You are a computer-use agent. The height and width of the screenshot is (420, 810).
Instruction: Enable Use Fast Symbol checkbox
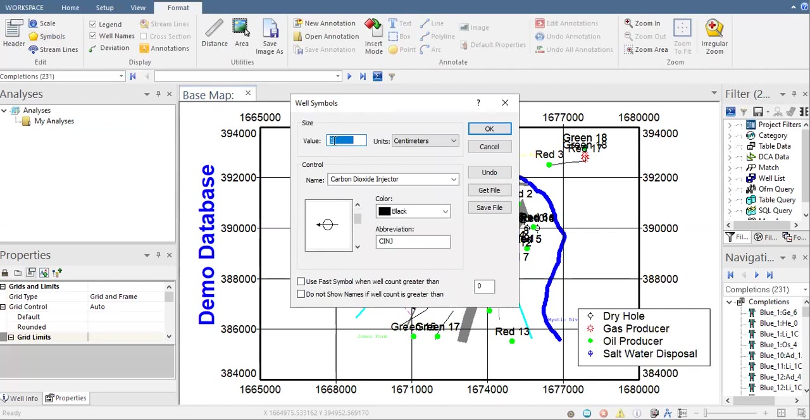(301, 281)
